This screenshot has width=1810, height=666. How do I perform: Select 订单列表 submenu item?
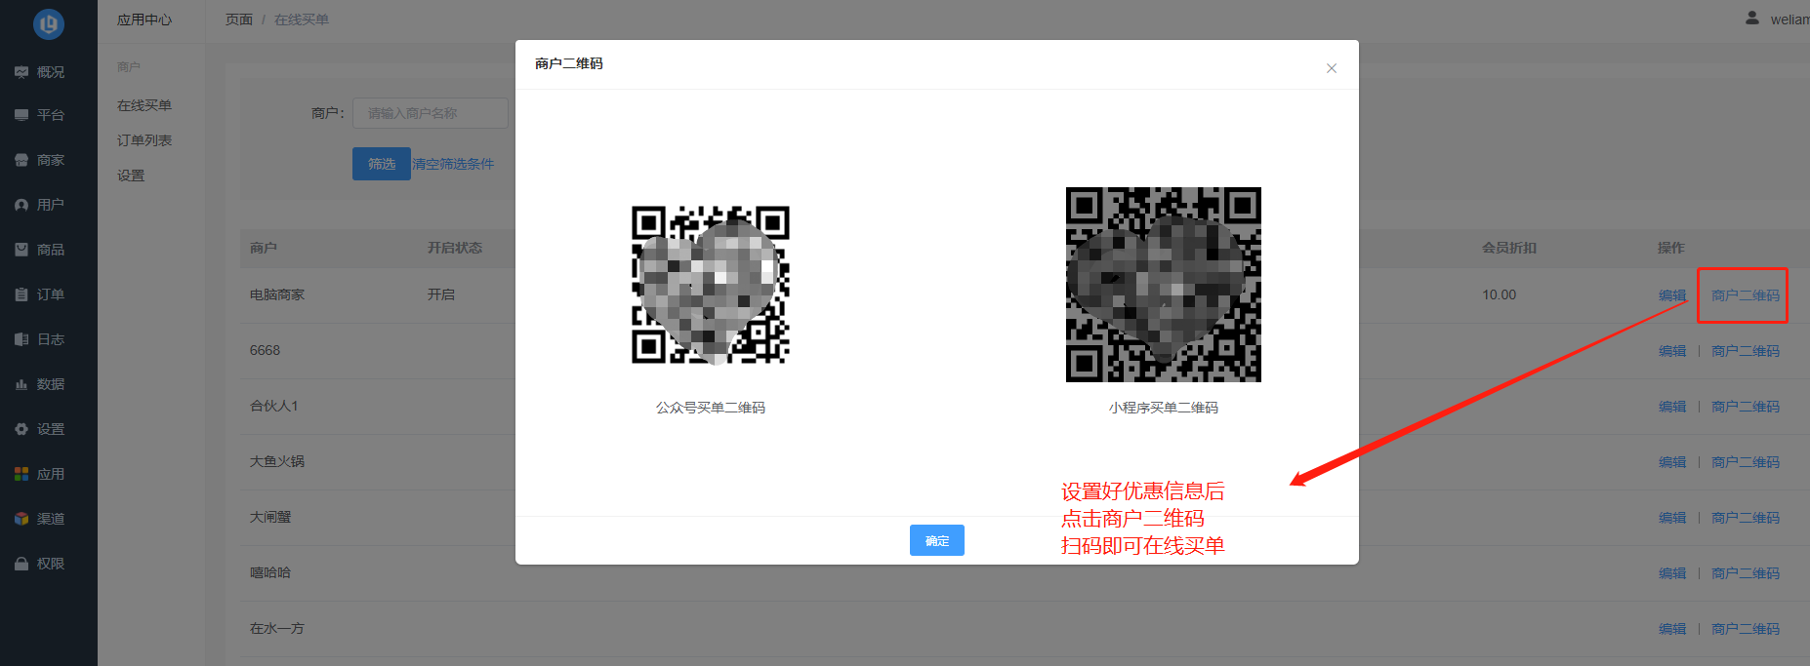[144, 140]
